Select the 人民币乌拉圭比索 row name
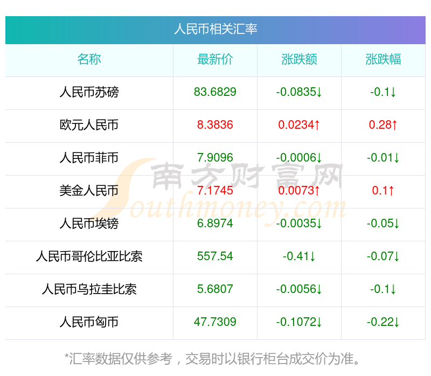The image size is (431, 376). pyautogui.click(x=89, y=289)
